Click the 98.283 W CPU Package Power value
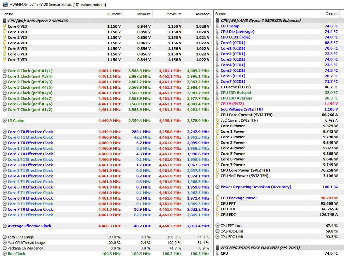This screenshot has width=344, height=256. coord(329,198)
